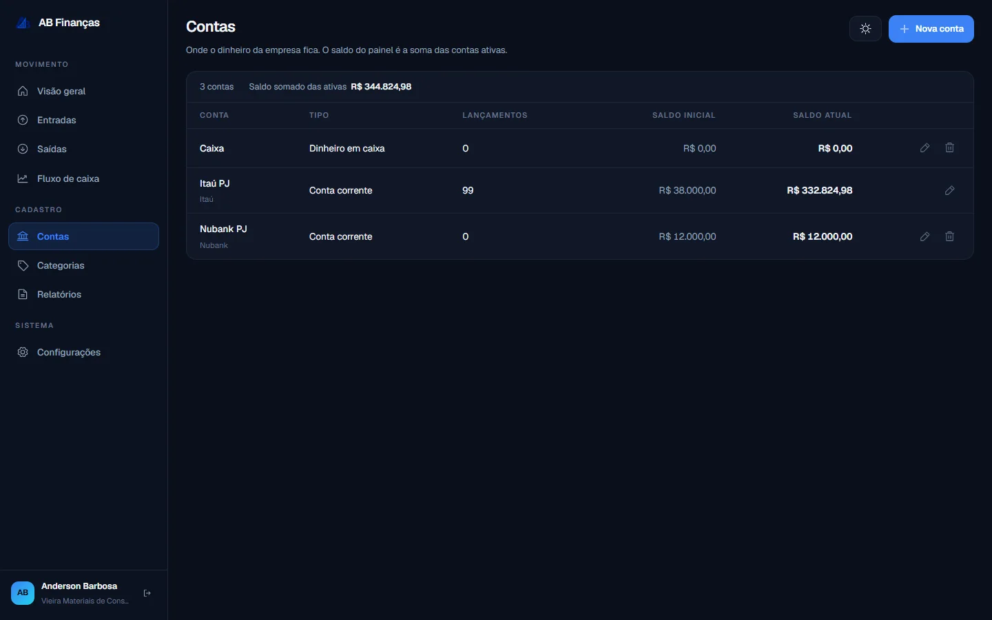This screenshot has height=620, width=992.
Task: Create a new account with Nova conta
Action: [x=931, y=29]
